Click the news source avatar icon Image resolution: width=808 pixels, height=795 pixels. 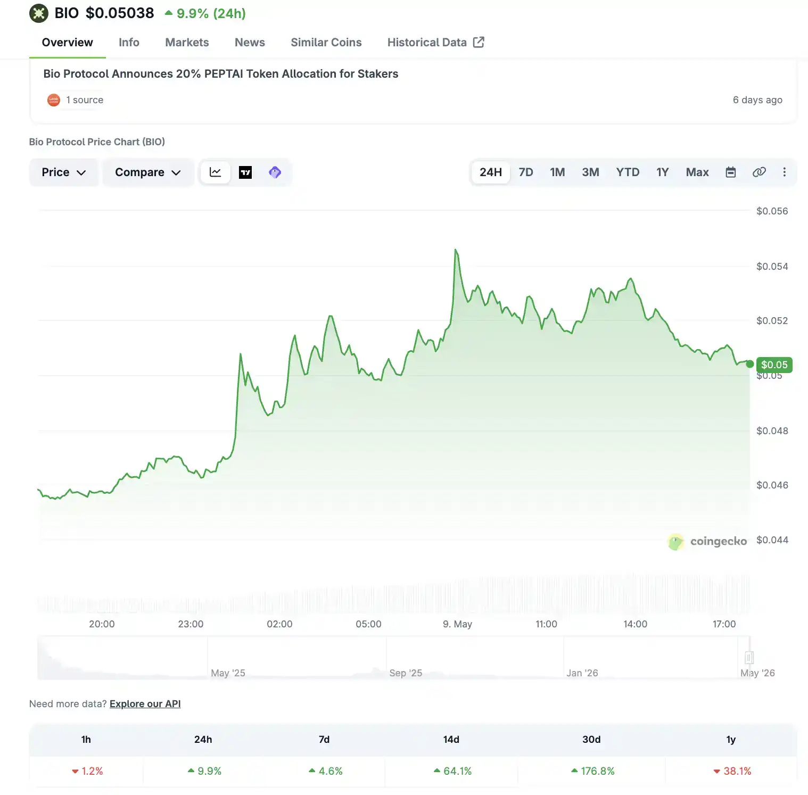tap(54, 100)
